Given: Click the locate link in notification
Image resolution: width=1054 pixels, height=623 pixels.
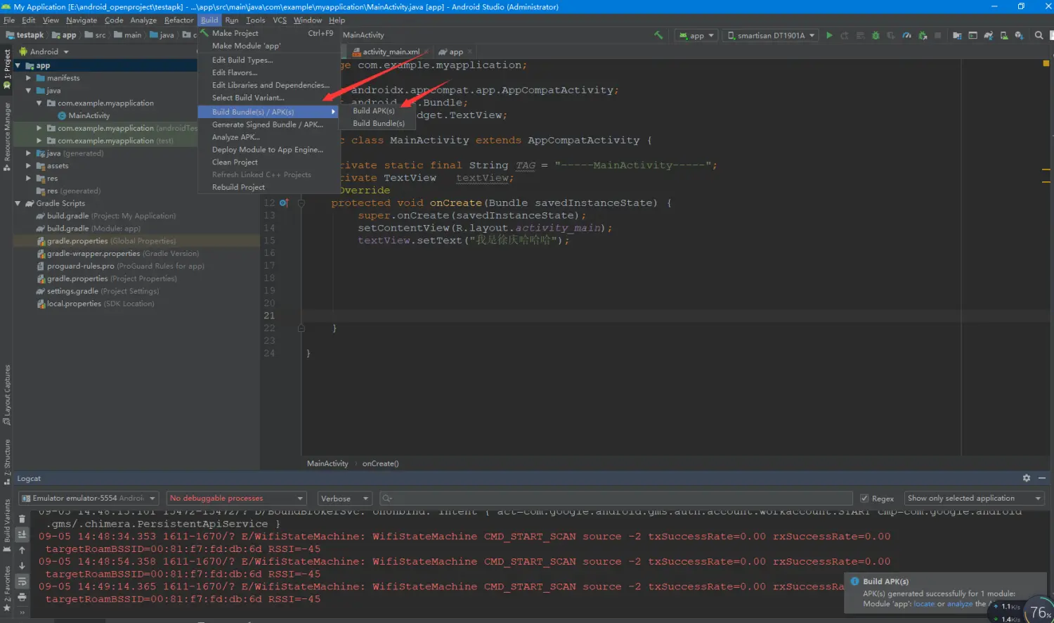Looking at the screenshot, I should tap(923, 604).
